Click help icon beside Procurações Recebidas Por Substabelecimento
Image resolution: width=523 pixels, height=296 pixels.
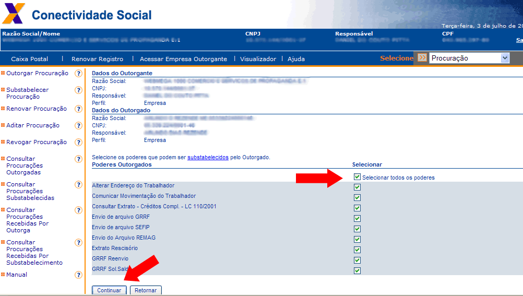[x=78, y=242]
